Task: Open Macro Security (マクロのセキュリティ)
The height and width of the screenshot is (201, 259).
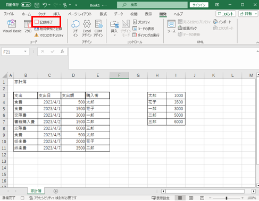Action: tap(49, 35)
